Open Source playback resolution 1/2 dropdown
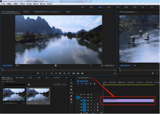This screenshot has height=114, width=160. coord(94,65)
